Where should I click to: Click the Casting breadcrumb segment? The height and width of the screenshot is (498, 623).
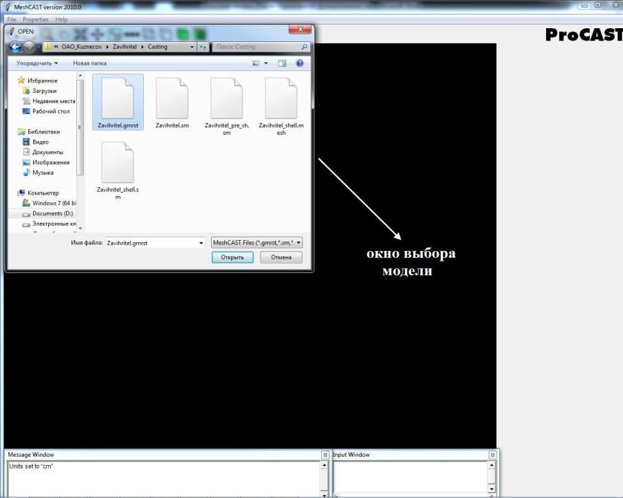[157, 47]
